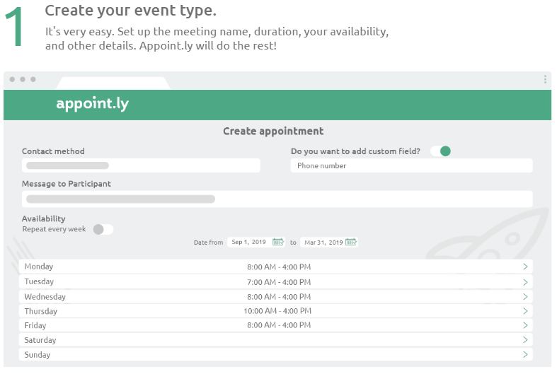Click the appoint.ly logo
Viewport: 557px width, 374px height.
point(93,105)
